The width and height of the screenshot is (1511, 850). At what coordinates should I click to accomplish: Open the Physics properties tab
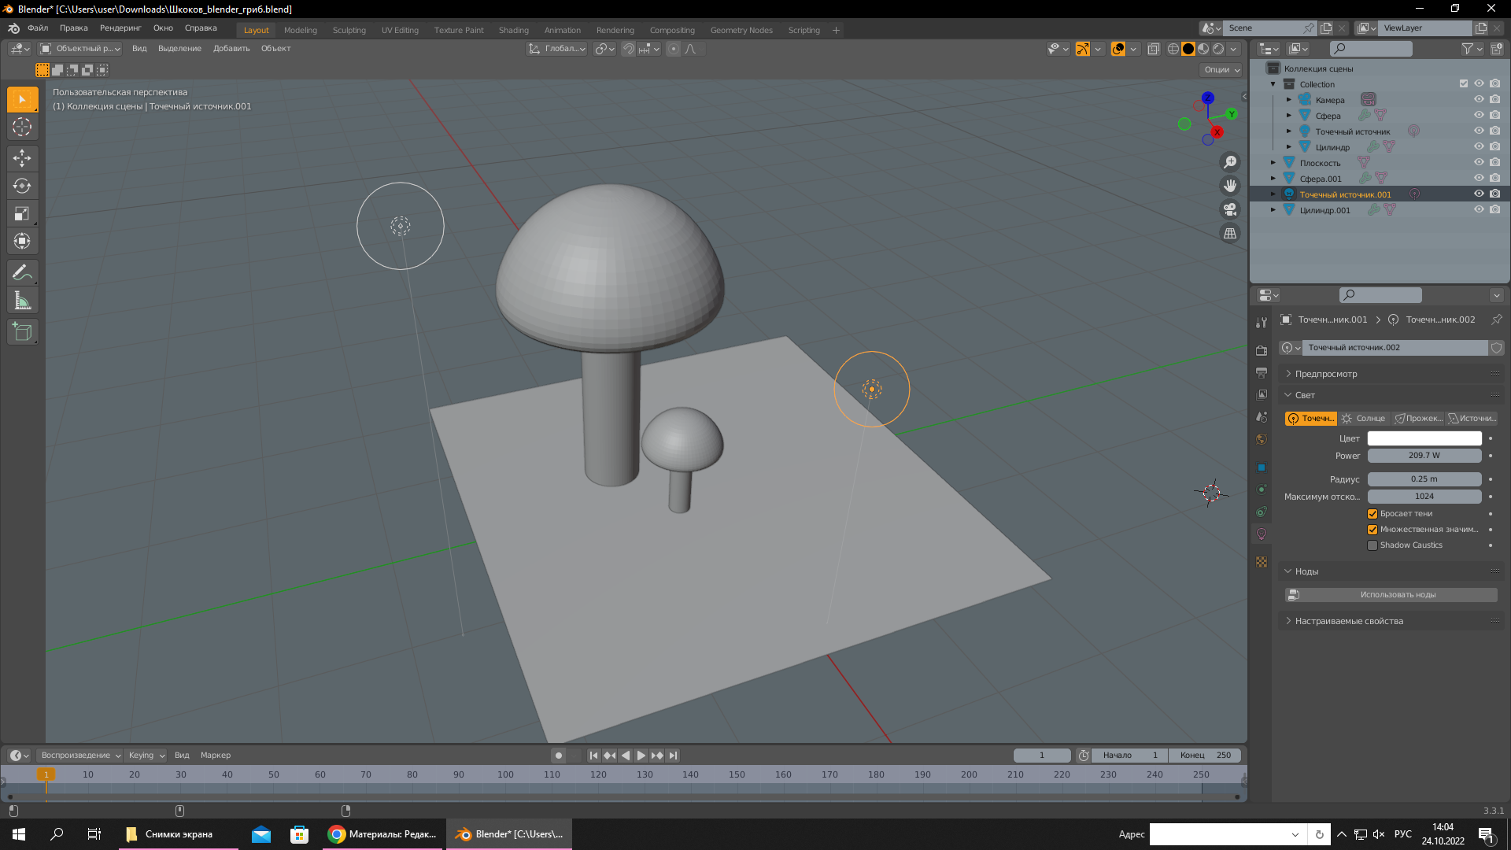[1262, 490]
